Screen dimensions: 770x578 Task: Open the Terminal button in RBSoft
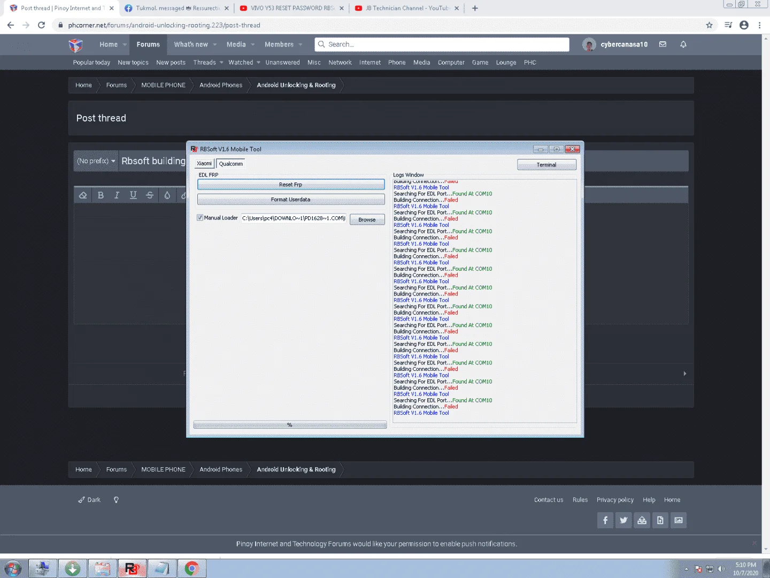point(546,165)
